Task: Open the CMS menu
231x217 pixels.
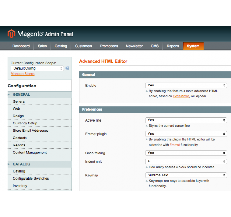Action: (x=155, y=46)
